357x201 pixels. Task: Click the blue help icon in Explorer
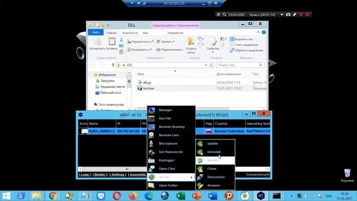pyautogui.click(x=264, y=32)
